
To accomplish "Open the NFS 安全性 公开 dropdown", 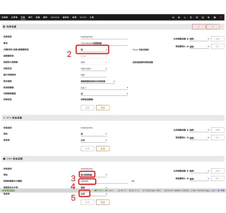I will (x=94, y=140).
